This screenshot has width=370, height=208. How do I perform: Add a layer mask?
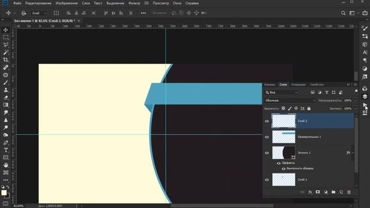click(318, 192)
